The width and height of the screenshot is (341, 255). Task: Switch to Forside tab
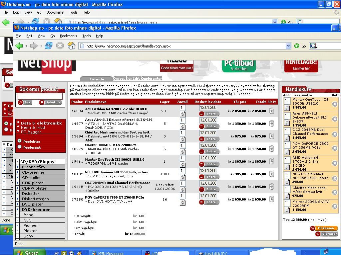click(x=97, y=79)
